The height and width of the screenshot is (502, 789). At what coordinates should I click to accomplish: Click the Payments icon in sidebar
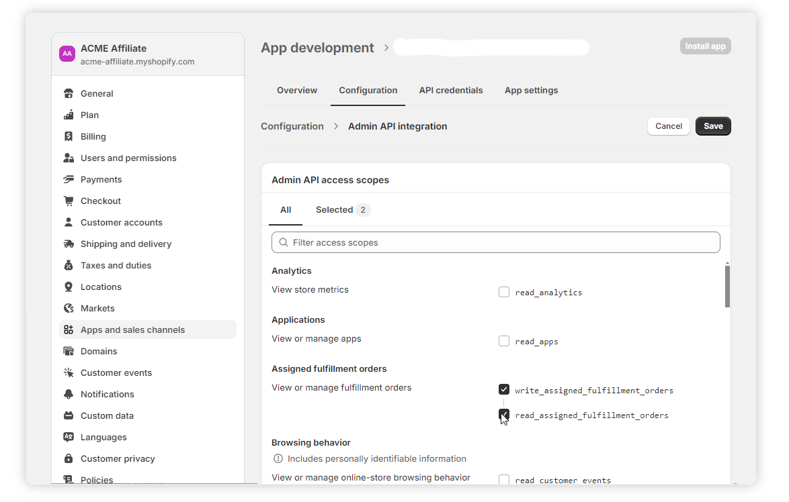pyautogui.click(x=69, y=180)
